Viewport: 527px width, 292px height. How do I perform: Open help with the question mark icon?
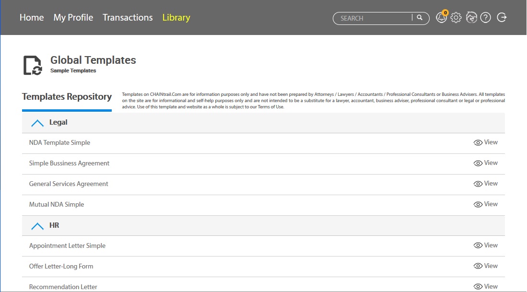pos(486,18)
